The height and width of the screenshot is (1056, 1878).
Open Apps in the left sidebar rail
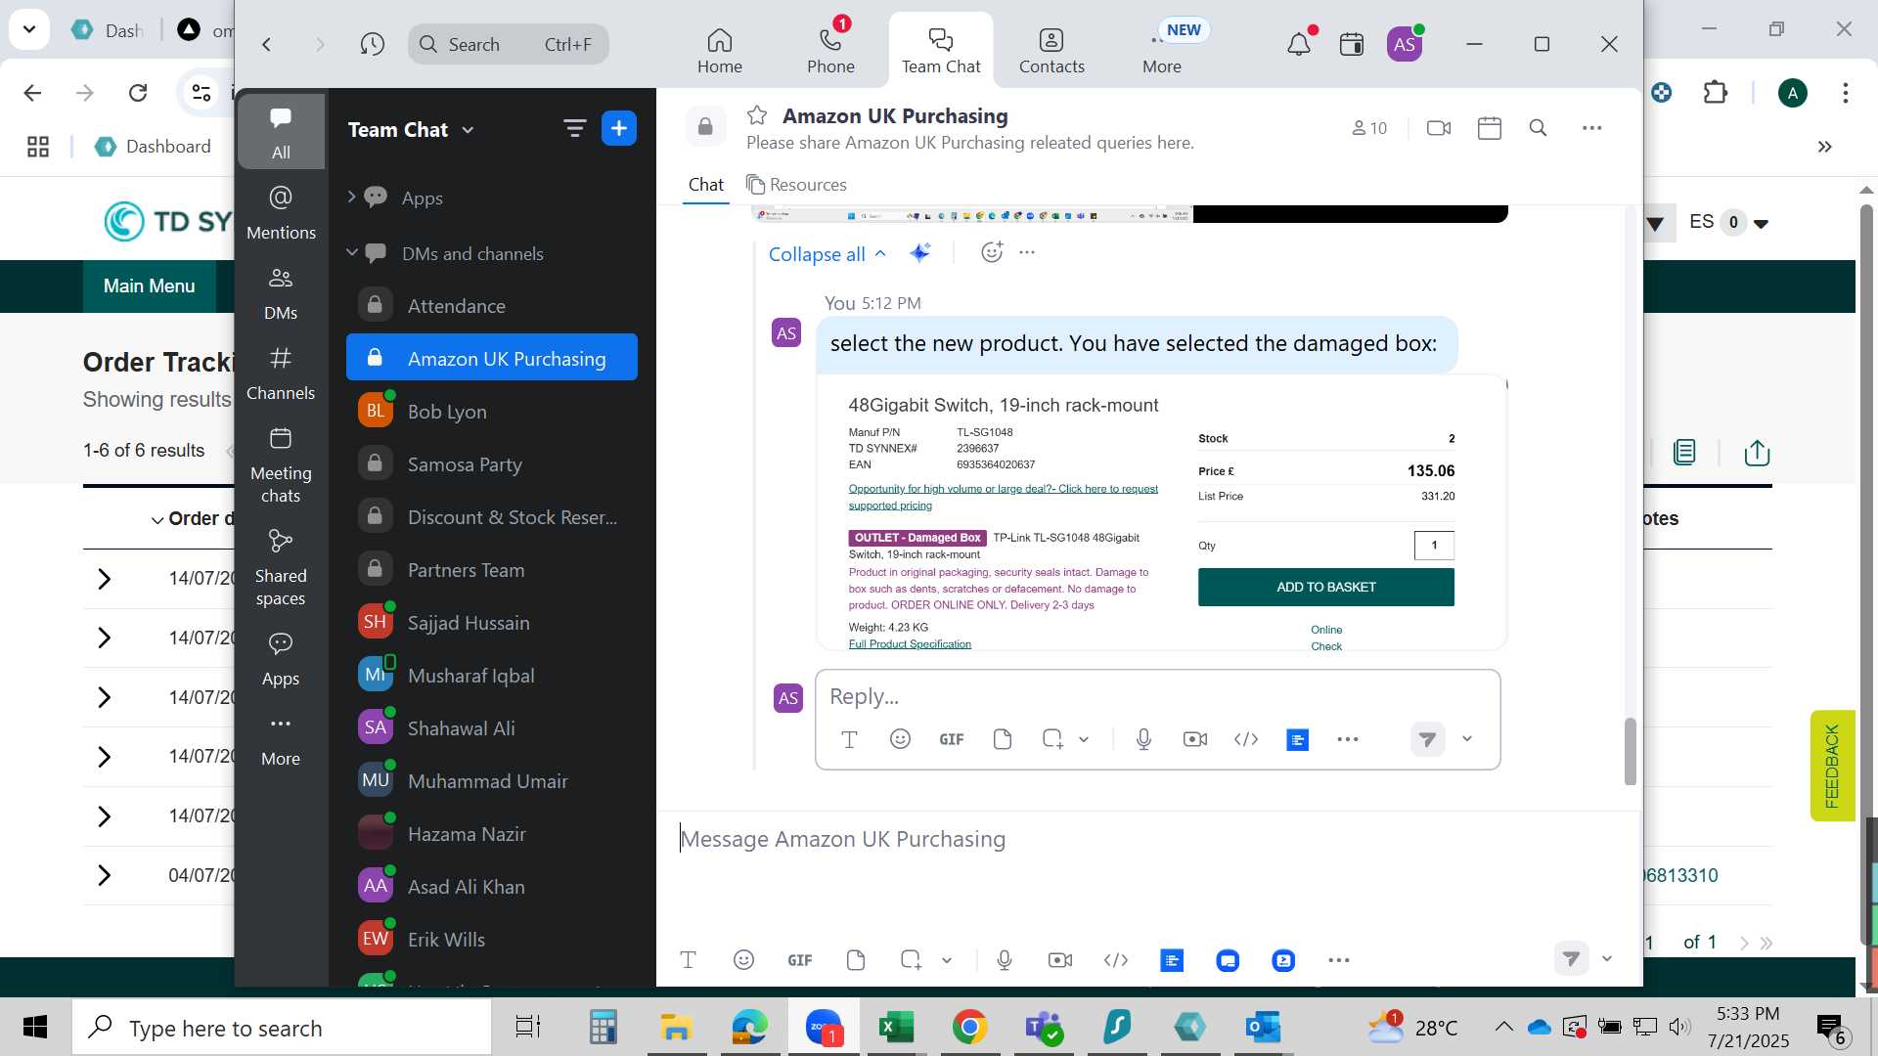pos(281,659)
